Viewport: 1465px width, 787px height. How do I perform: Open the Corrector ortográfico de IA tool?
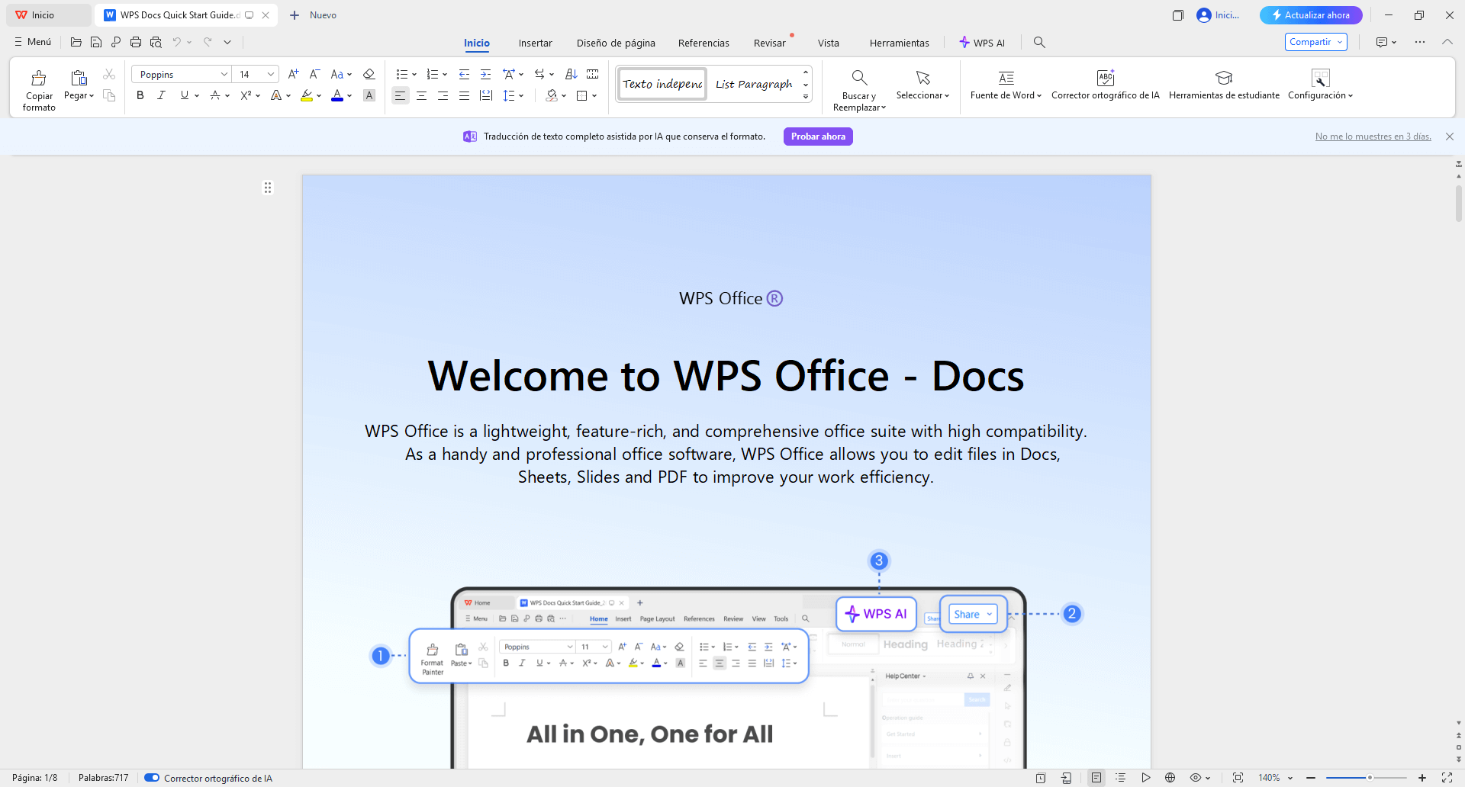click(x=1106, y=85)
